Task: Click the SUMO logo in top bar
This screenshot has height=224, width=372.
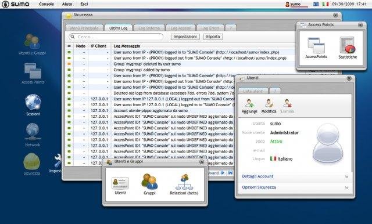Action: click(16, 4)
